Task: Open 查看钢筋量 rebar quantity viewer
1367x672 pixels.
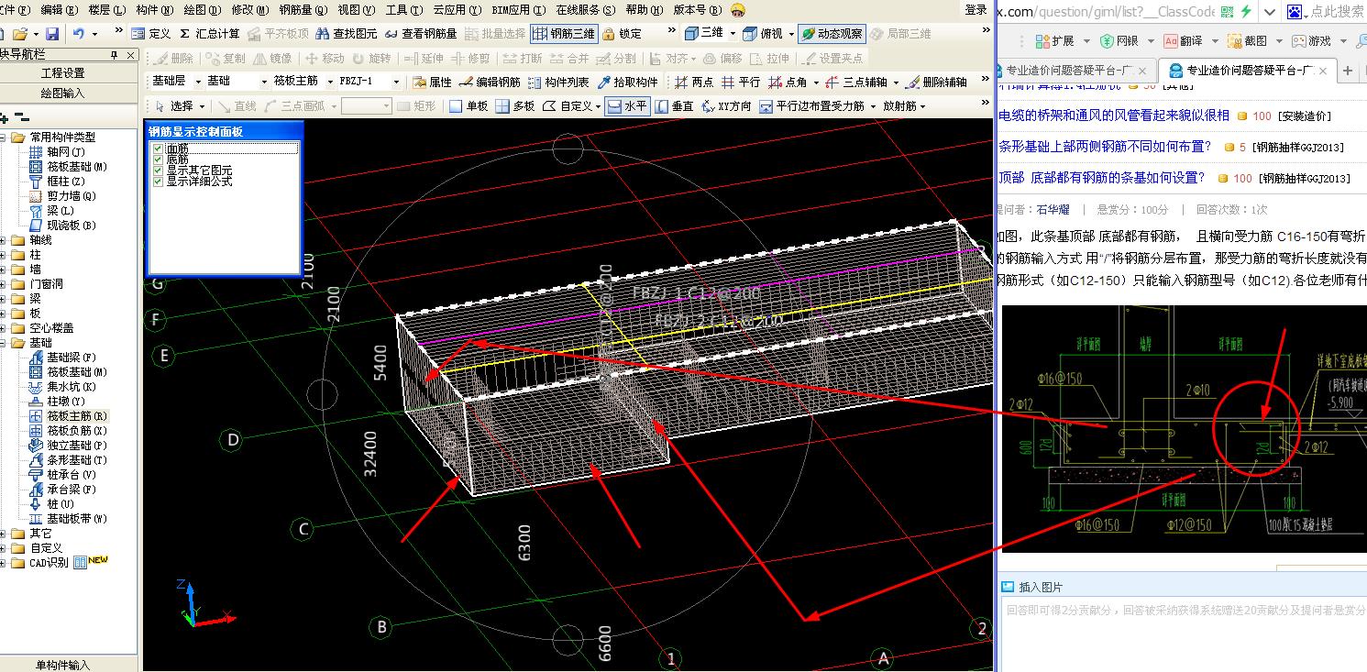Action: coord(421,34)
